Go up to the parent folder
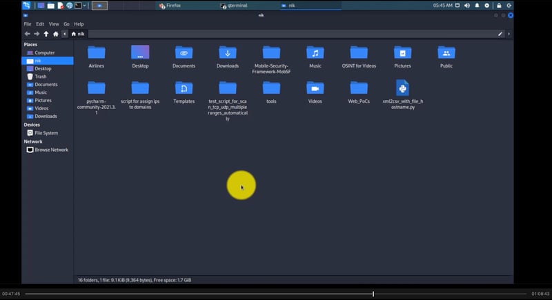The height and width of the screenshot is (300, 552). point(46,34)
